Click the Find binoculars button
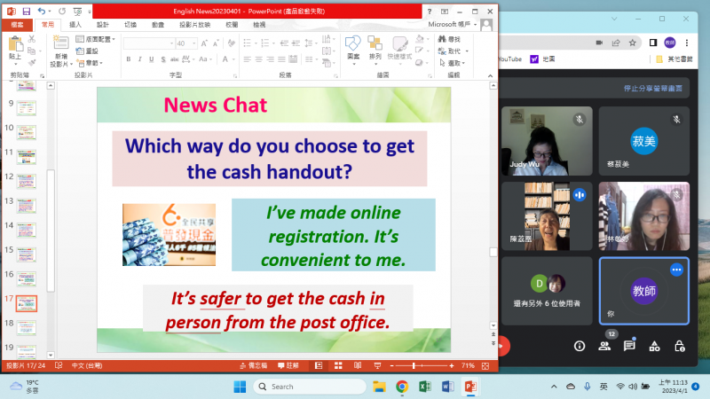This screenshot has height=399, width=710. (449, 39)
